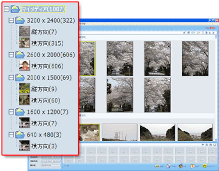Collapse the マイメディア(1007) root node
Viewport: 219px width, 171px height.
click(x=7, y=9)
